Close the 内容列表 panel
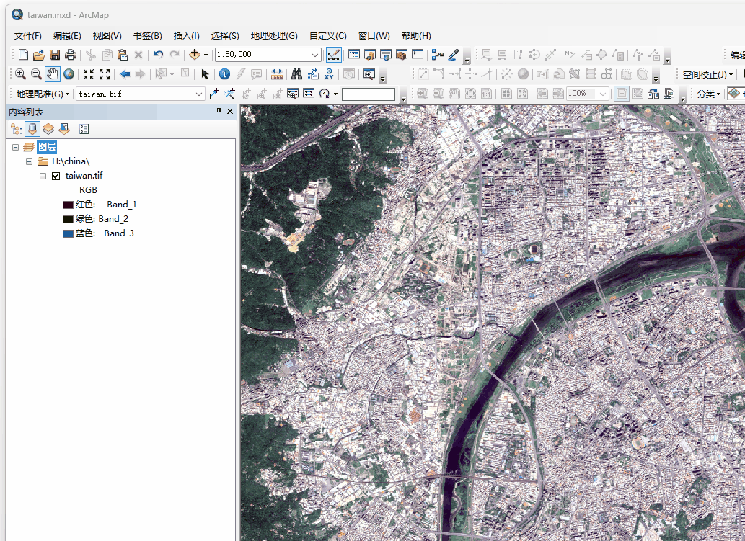This screenshot has height=541, width=745. (230, 112)
